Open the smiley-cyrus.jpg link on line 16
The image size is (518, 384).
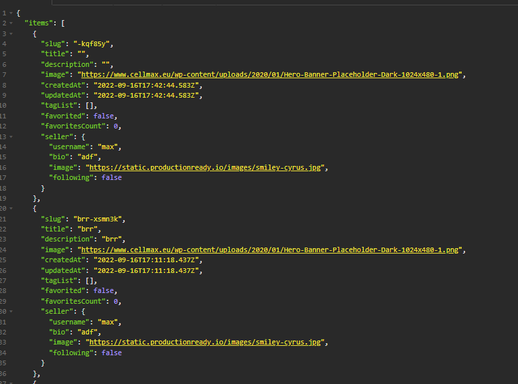pos(209,167)
